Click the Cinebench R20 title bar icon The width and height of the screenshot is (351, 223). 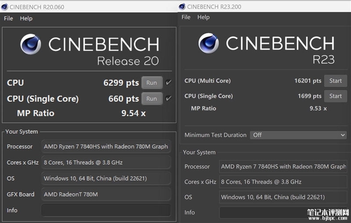tap(4, 7)
